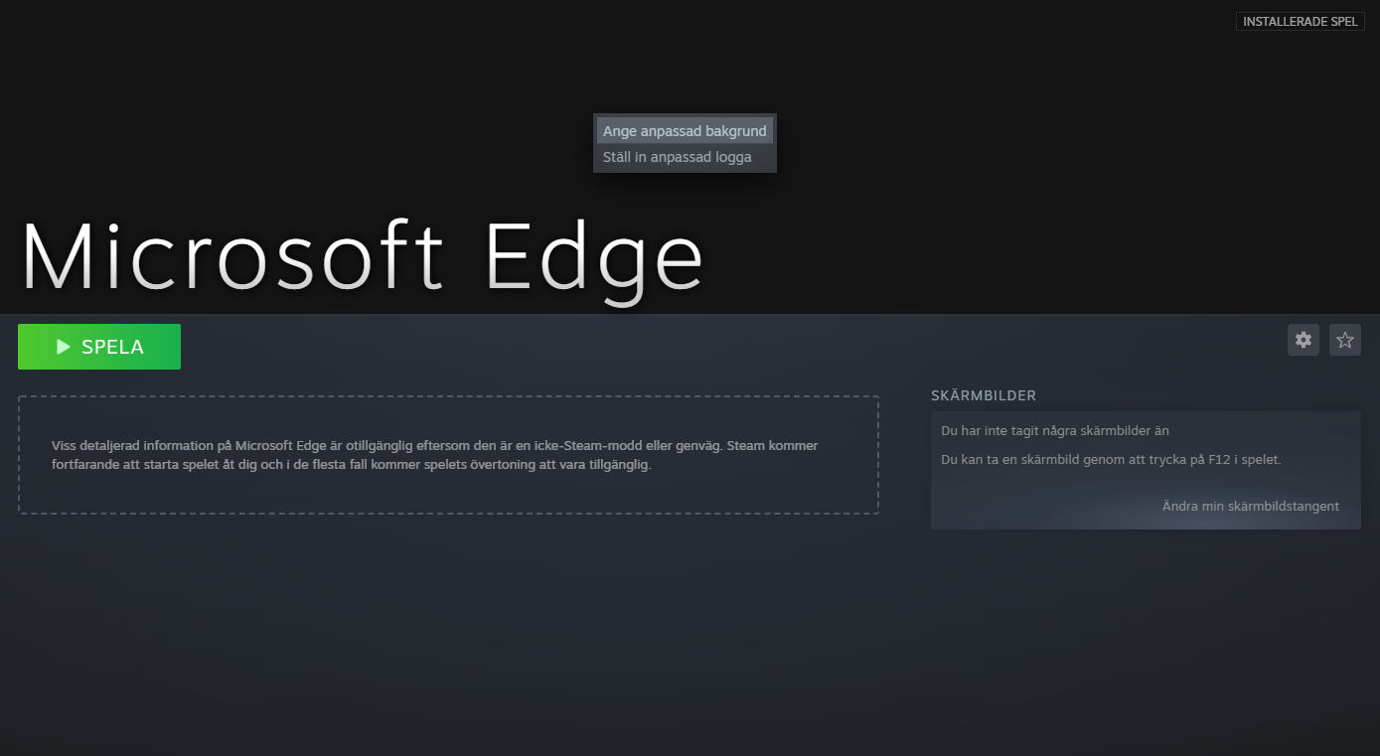This screenshot has height=756, width=1380.
Task: Click the notice line starting with 'fortfarande att starta'
Action: point(351,465)
